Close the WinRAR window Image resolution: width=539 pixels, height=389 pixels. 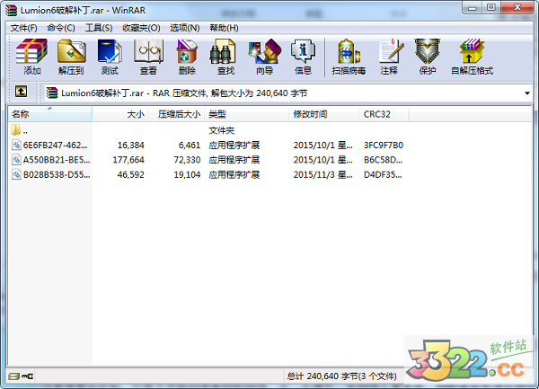[x=517, y=7]
